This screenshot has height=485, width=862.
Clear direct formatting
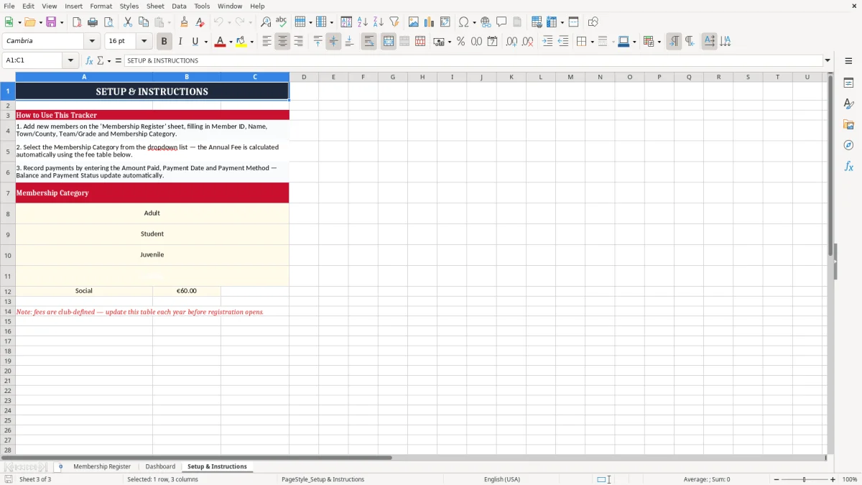click(200, 22)
